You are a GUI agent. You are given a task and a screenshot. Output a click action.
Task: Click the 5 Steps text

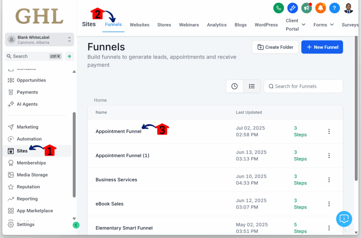(x=300, y=228)
